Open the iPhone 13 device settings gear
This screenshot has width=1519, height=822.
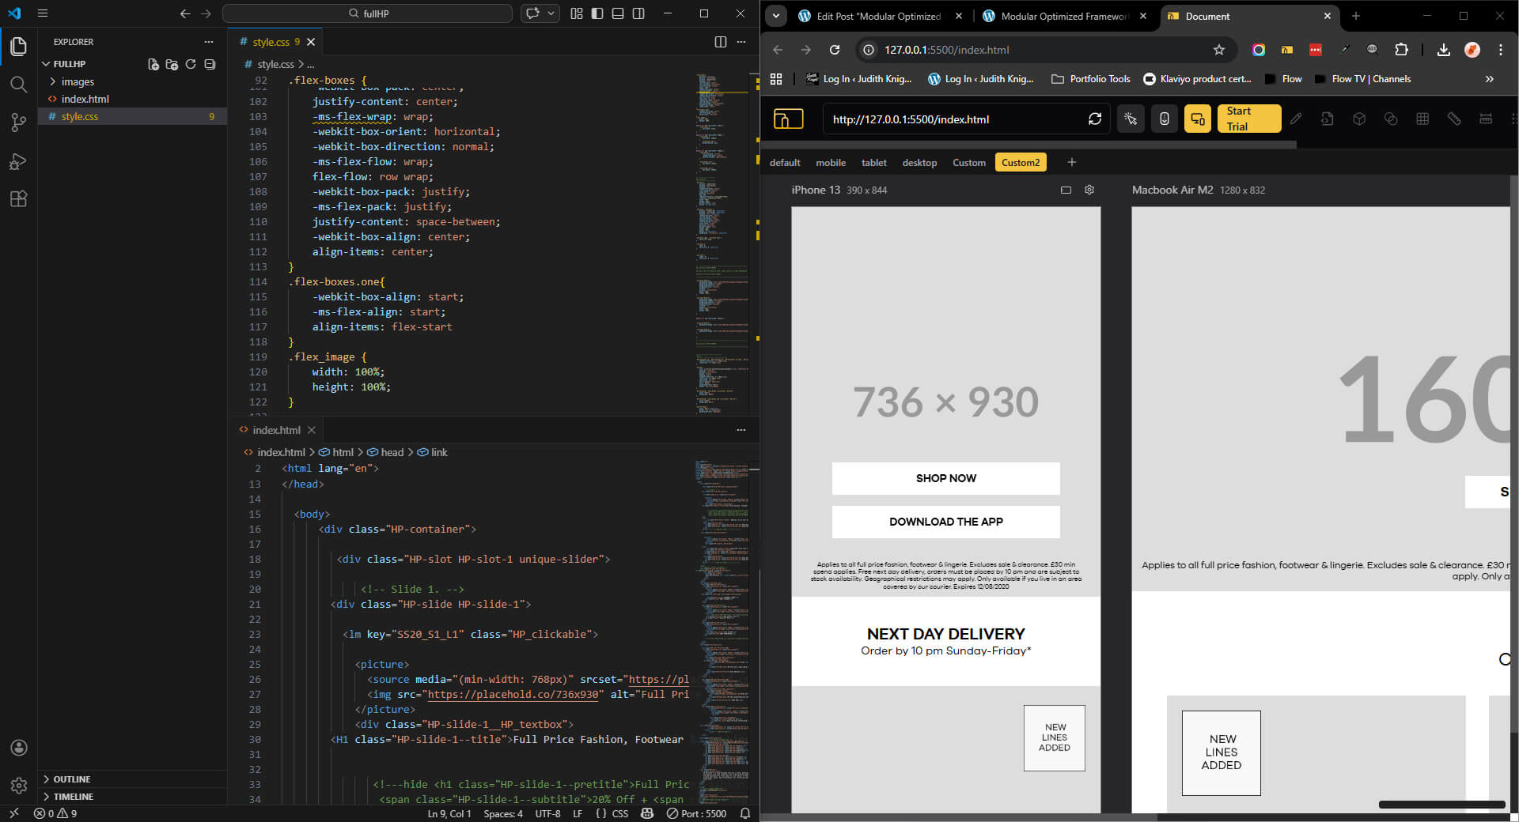[1089, 190]
